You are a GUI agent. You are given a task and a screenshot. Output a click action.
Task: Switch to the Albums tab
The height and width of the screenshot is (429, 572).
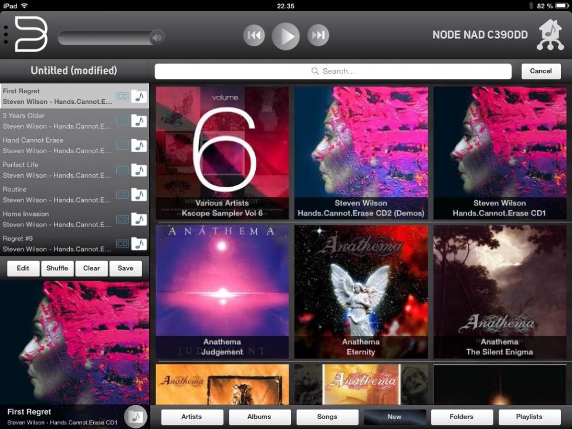pyautogui.click(x=259, y=417)
